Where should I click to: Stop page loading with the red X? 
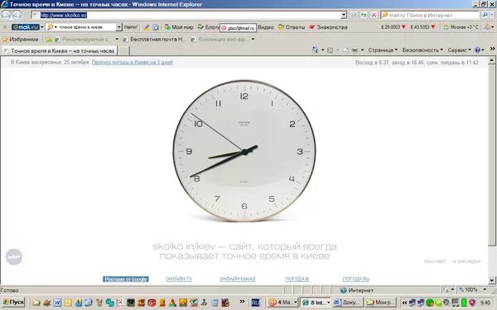pyautogui.click(x=374, y=15)
